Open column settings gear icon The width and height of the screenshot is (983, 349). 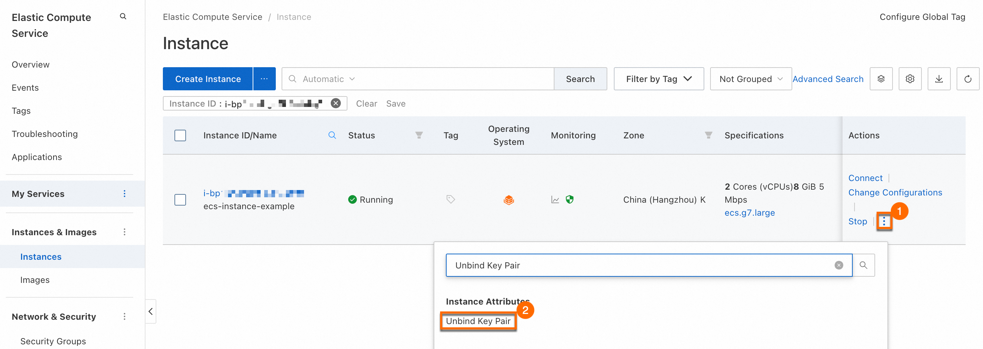[910, 79]
